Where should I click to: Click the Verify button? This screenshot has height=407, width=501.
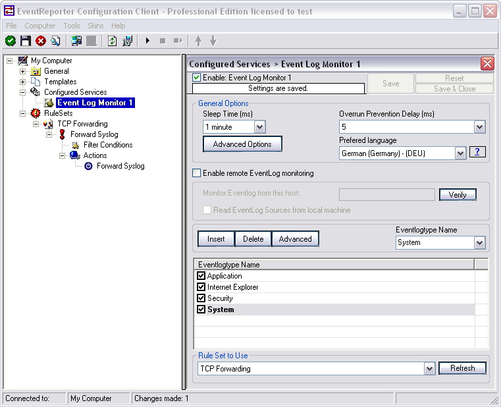[458, 194]
